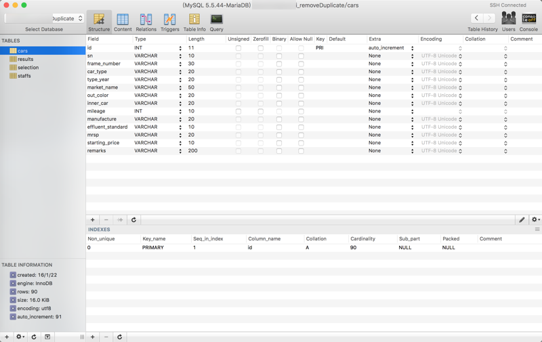Screen dimensions: 542x342
Task: Add a new index
Action: point(93,337)
